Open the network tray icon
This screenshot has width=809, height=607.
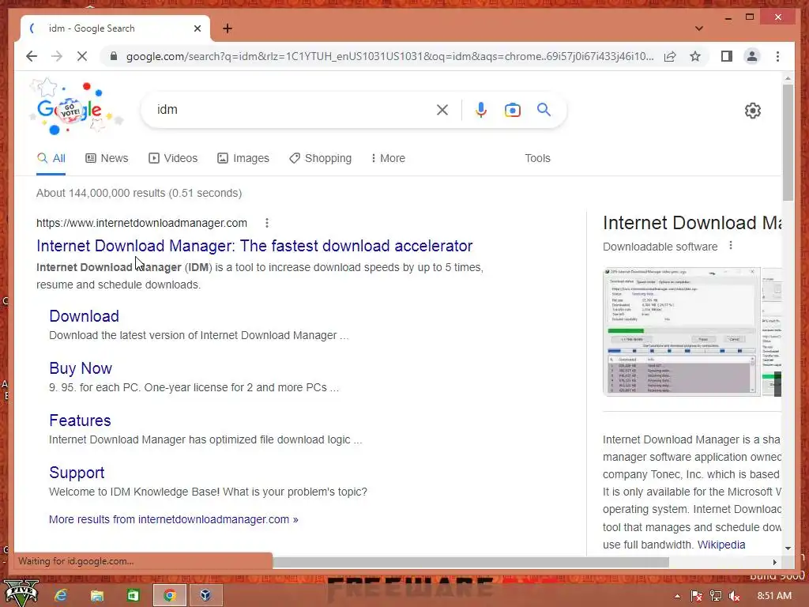(x=716, y=596)
